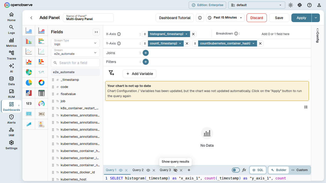Select the HTML panel type
Screen dimensions: 326x183
point(29,114)
